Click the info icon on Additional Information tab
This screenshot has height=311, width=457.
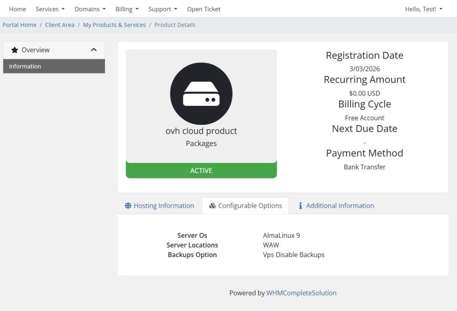click(x=300, y=206)
